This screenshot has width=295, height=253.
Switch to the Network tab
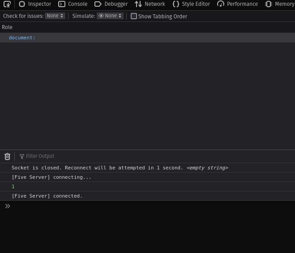coord(150,4)
